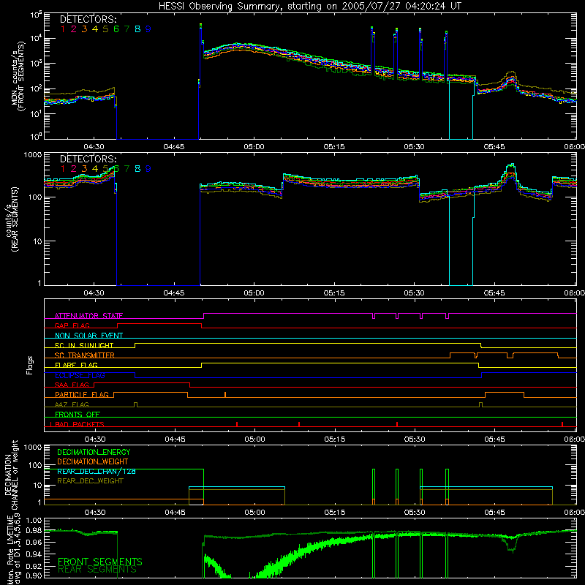Click the REAR_DEC_WEIGHT legend entry

click(x=90, y=481)
